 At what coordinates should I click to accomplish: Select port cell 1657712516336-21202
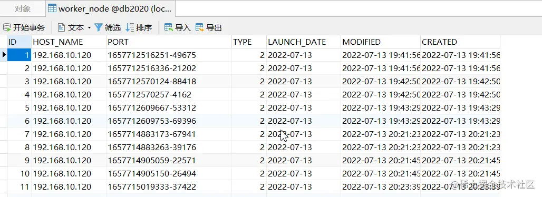(x=169, y=68)
